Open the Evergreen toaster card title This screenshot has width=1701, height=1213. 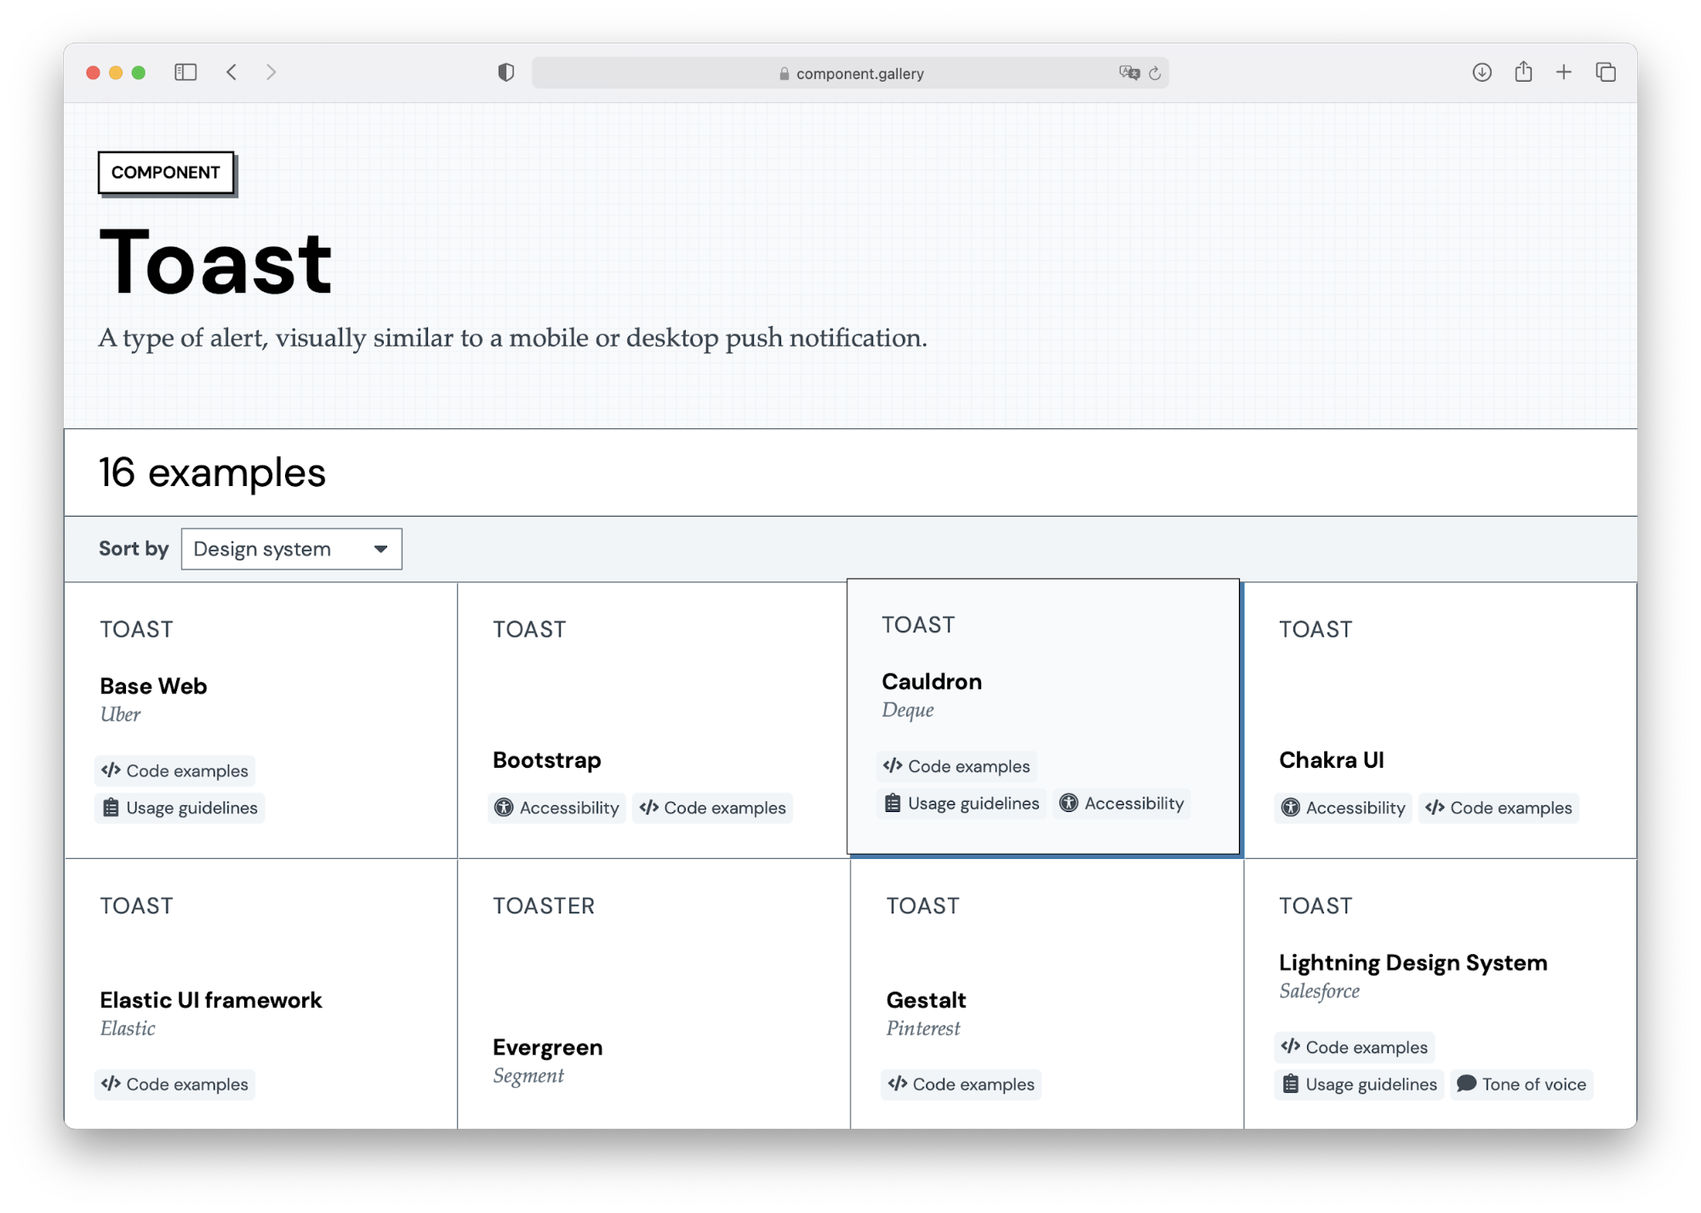click(547, 1048)
